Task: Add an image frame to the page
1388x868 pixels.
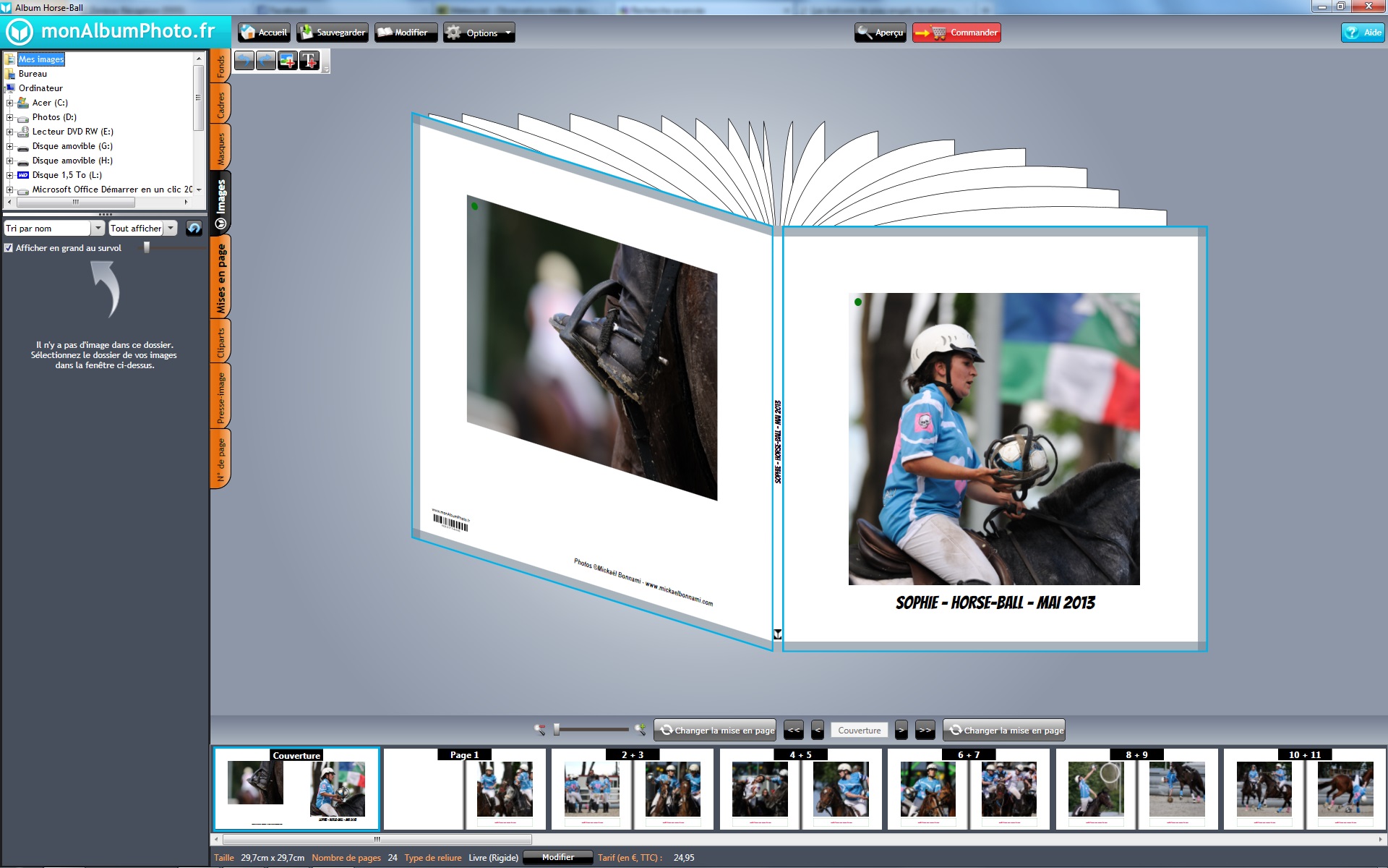Action: (288, 61)
